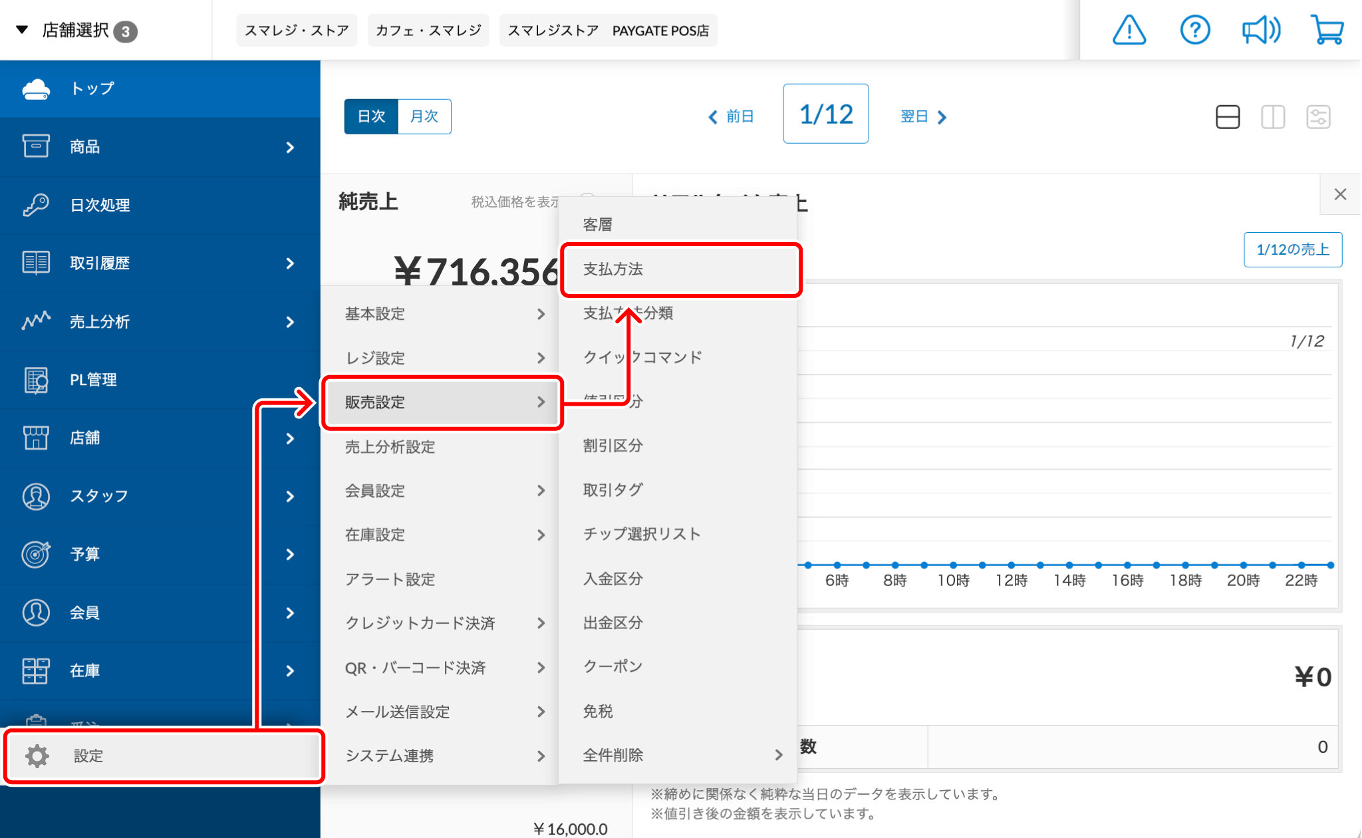Switch to the two-column layout icon
The height and width of the screenshot is (838, 1362).
click(x=1272, y=117)
